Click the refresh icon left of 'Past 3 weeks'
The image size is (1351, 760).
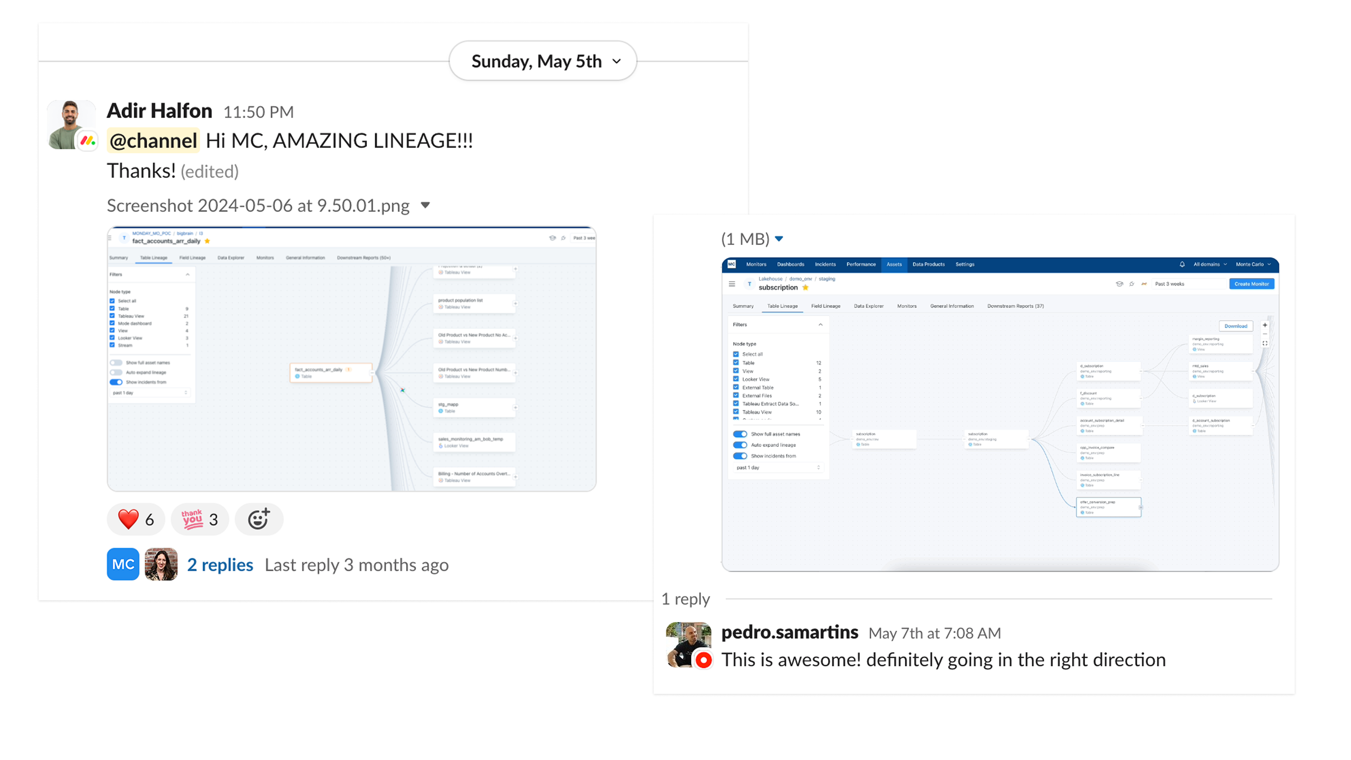(x=1132, y=284)
